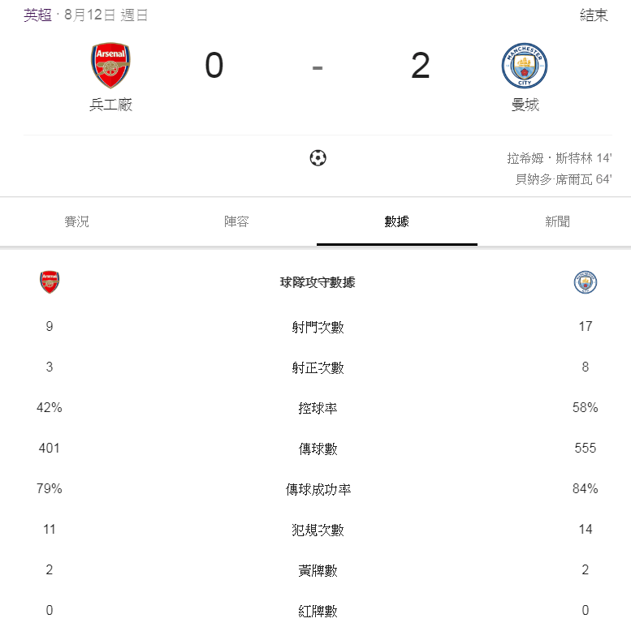Click the 射門次數 stat label

click(x=318, y=328)
